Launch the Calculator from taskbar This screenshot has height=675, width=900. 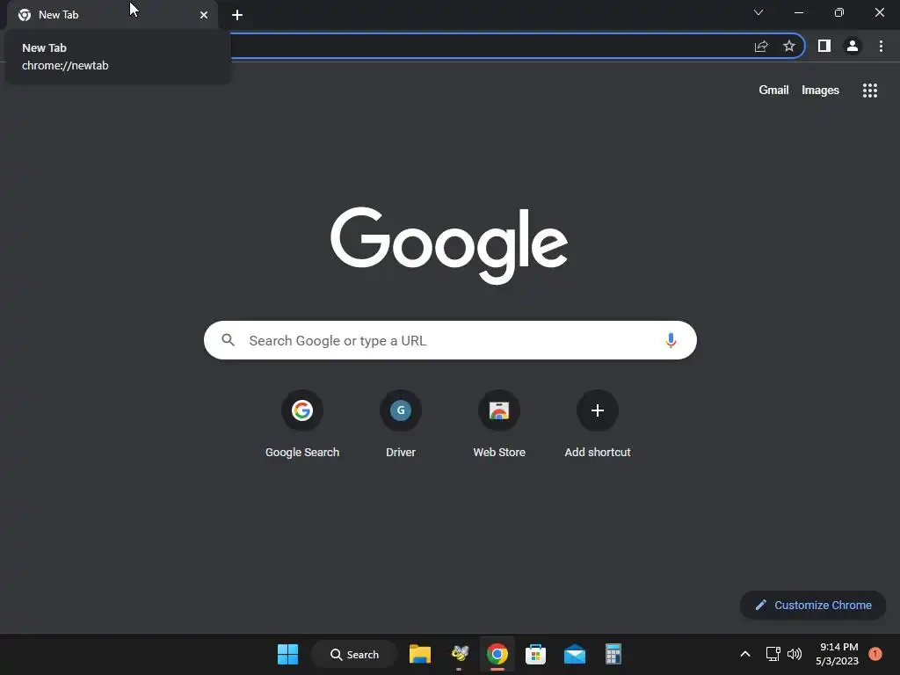coord(613,654)
